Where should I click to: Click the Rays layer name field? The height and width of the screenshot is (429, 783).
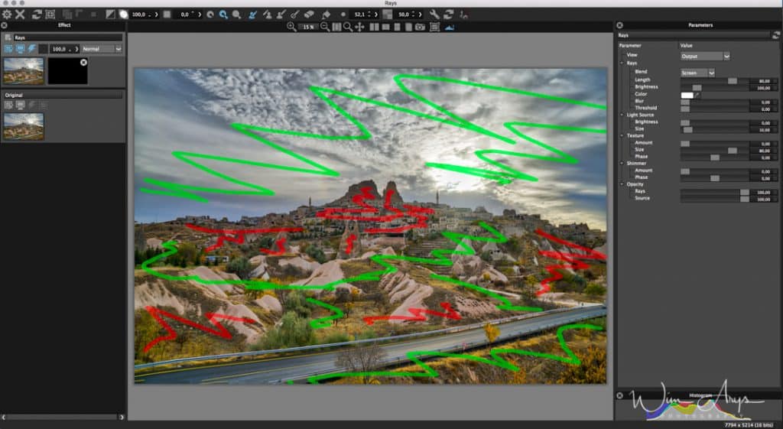pos(68,37)
